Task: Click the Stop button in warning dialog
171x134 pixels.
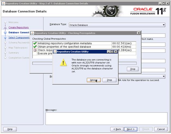Action: click(x=109, y=80)
